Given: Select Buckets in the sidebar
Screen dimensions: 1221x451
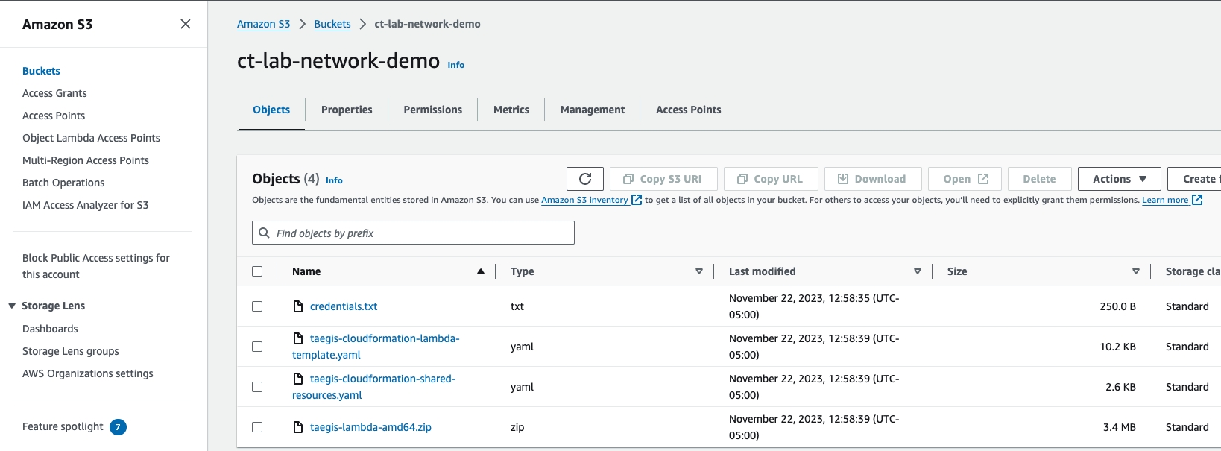Looking at the screenshot, I should (41, 71).
